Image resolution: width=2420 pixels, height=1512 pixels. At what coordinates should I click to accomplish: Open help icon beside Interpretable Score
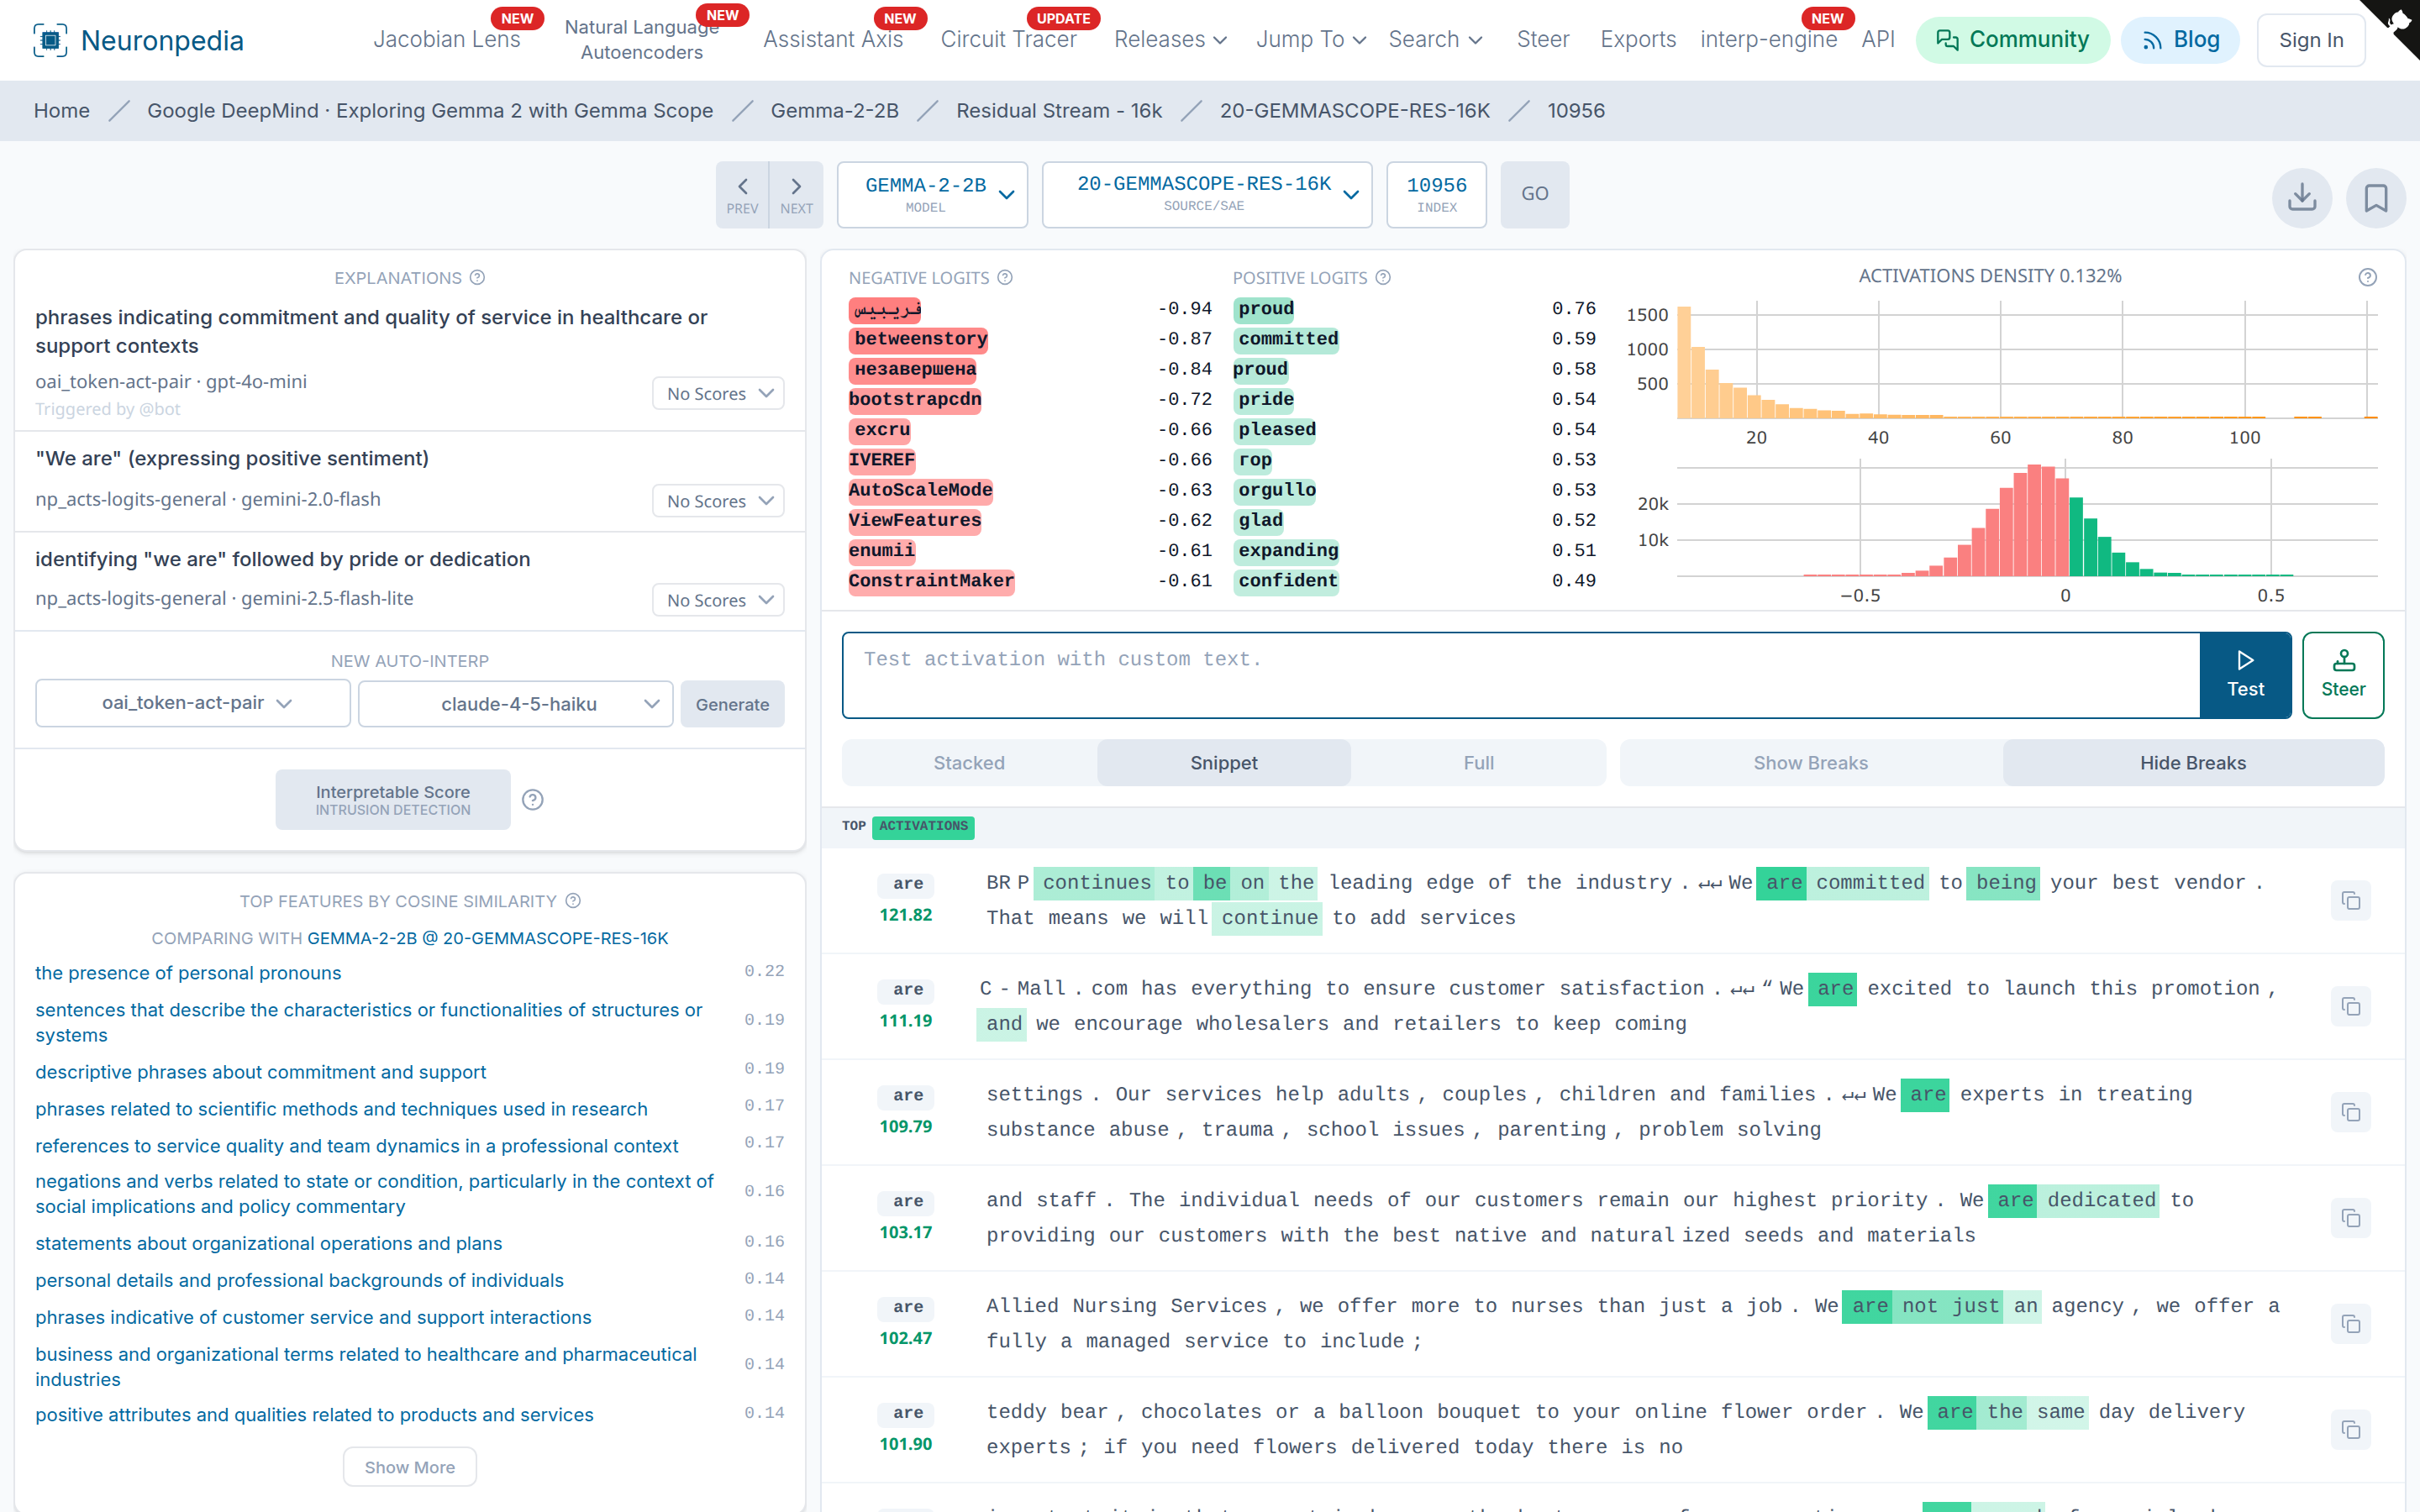[x=533, y=799]
